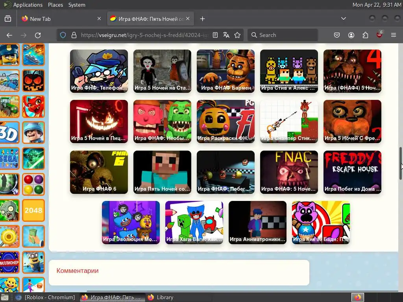Focus the URL address bar
403x302 pixels.
[x=144, y=35]
